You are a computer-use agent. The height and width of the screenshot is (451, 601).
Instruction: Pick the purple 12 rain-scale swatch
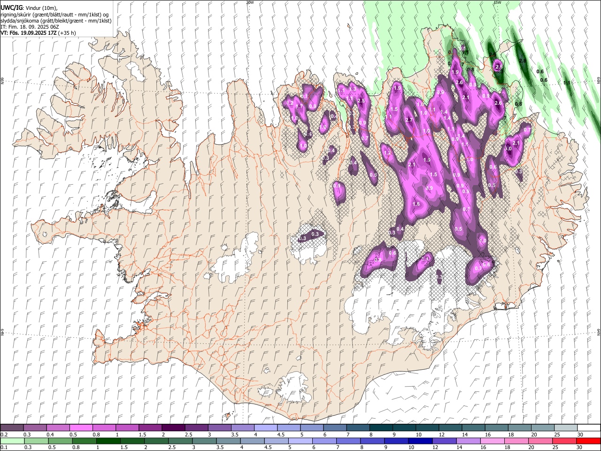point(444,441)
